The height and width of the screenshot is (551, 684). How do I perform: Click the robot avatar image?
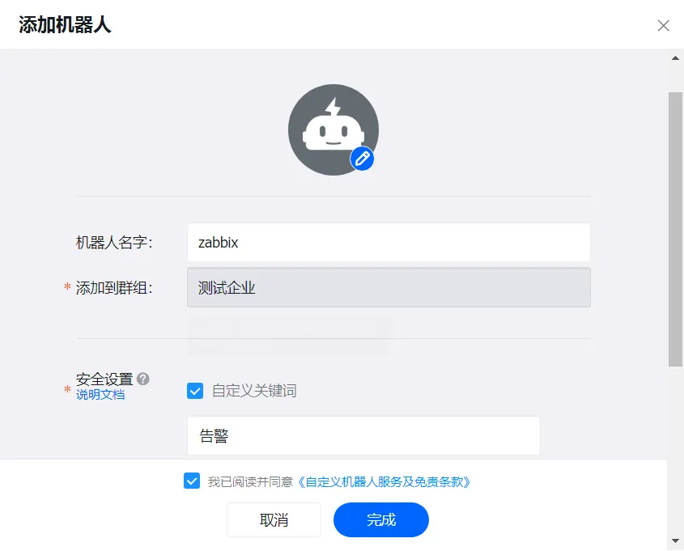pyautogui.click(x=332, y=128)
